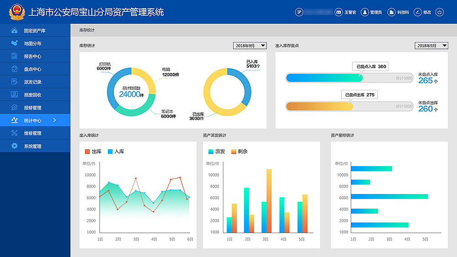Click the 王警官 user label
This screenshot has width=457, height=257.
coord(351,12)
